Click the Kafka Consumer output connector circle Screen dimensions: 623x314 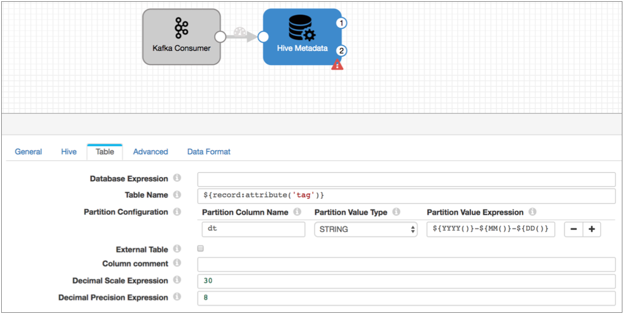coord(220,37)
